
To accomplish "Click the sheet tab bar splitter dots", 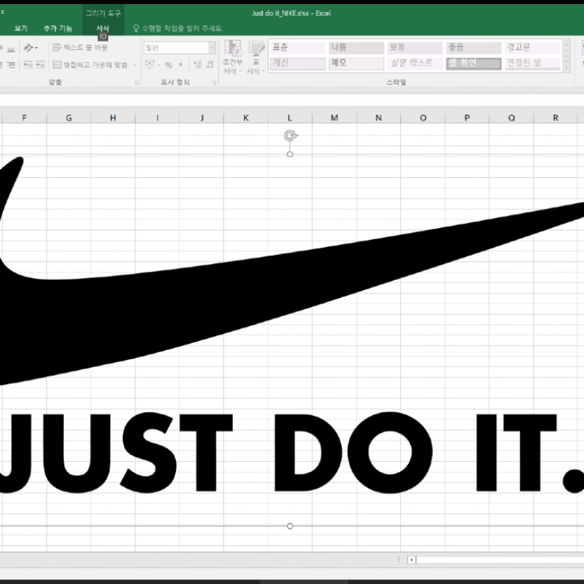I will point(399,560).
